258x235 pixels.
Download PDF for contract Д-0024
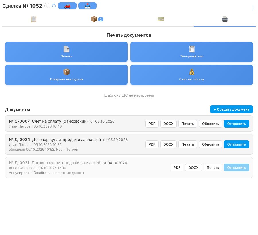pos(152,144)
